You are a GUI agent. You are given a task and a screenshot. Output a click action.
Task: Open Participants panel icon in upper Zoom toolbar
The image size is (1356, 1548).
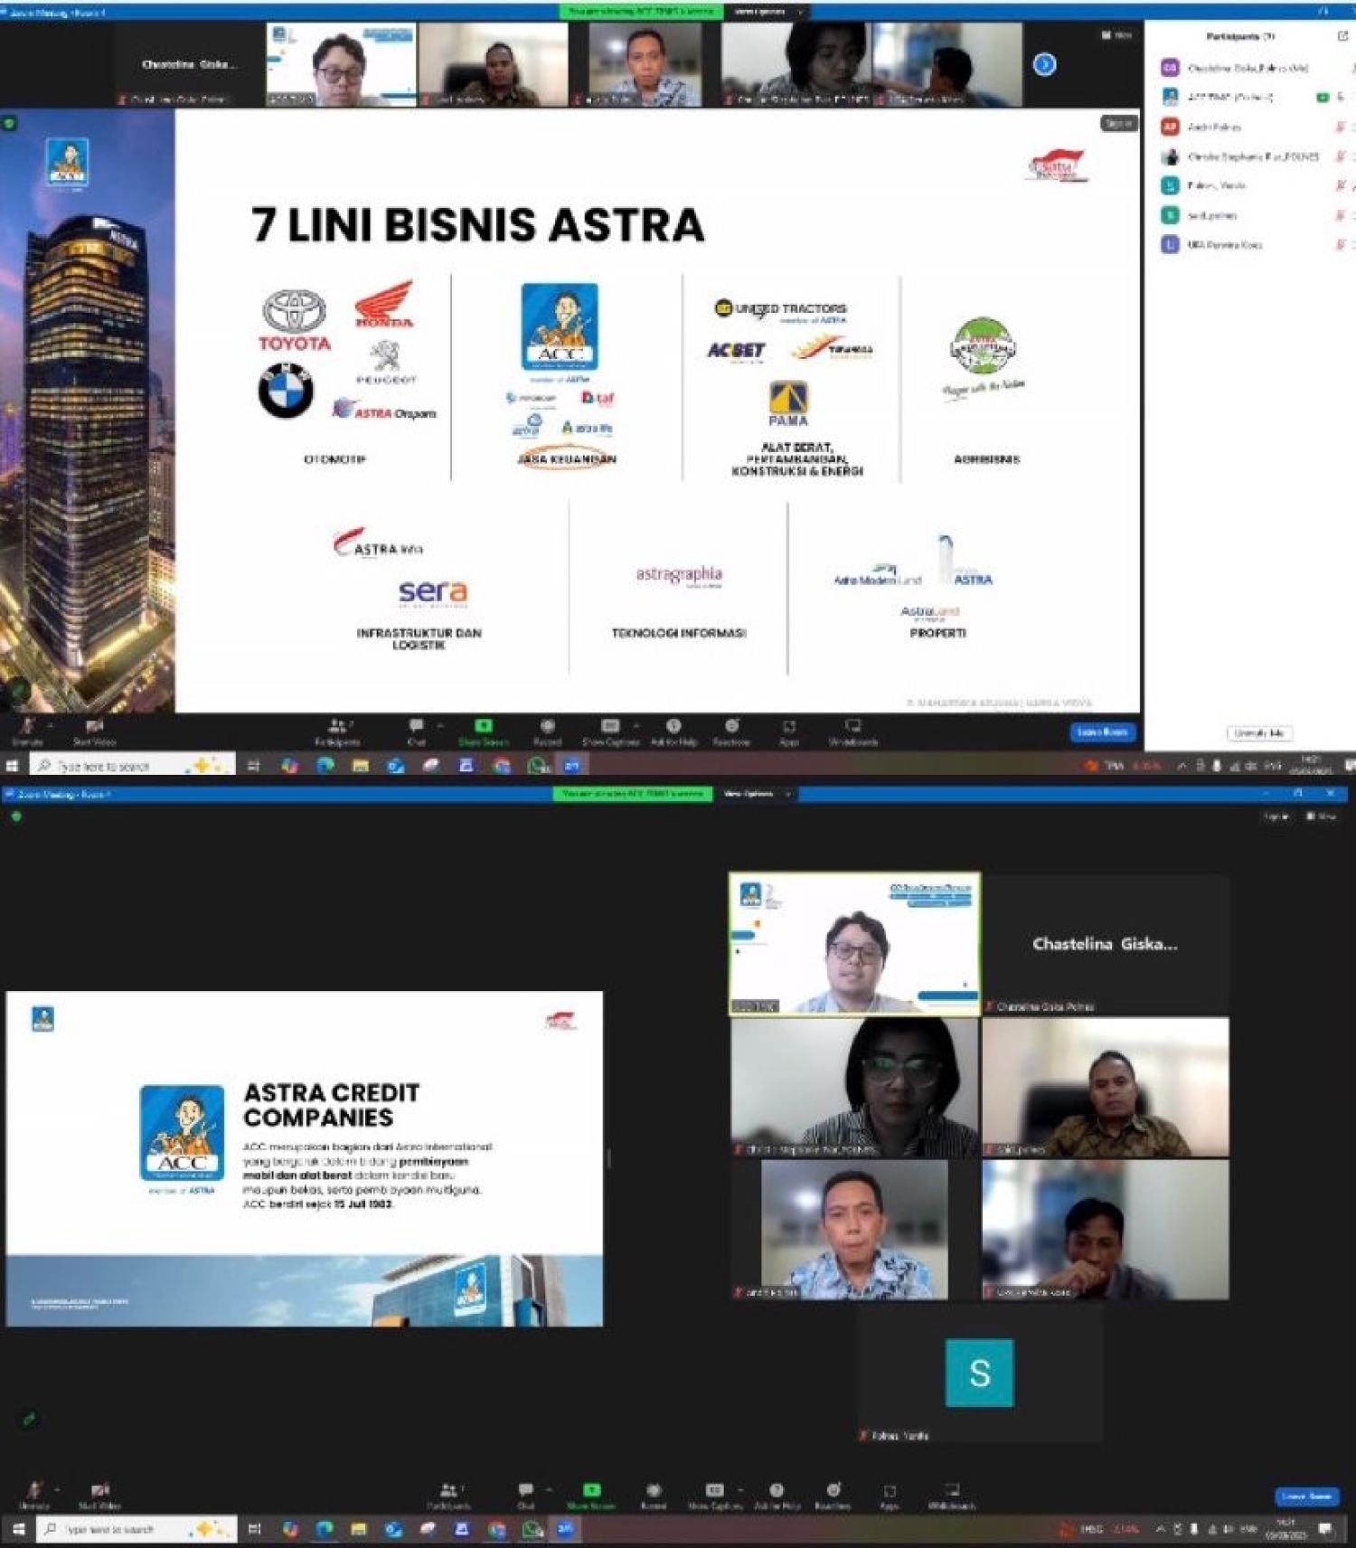click(x=337, y=731)
